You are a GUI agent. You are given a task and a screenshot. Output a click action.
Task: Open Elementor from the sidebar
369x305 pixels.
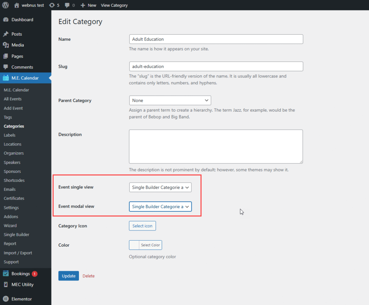pos(21,299)
